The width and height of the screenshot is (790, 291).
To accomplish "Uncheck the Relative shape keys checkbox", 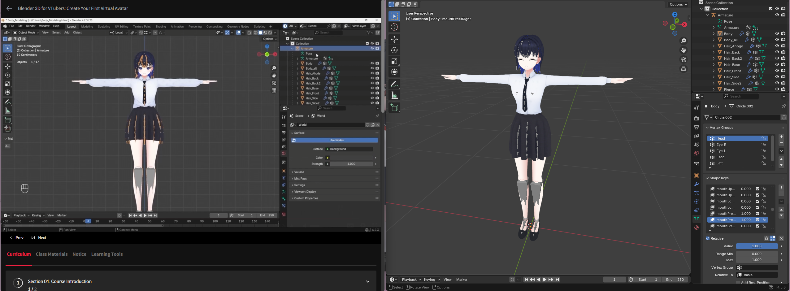I will point(708,238).
